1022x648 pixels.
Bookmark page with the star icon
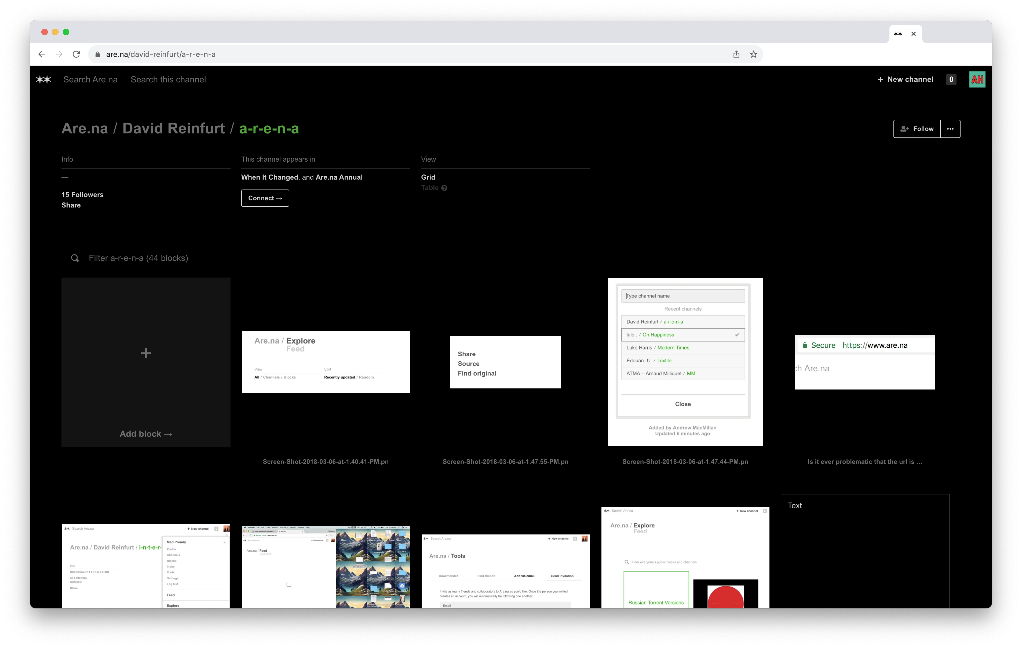(x=753, y=54)
